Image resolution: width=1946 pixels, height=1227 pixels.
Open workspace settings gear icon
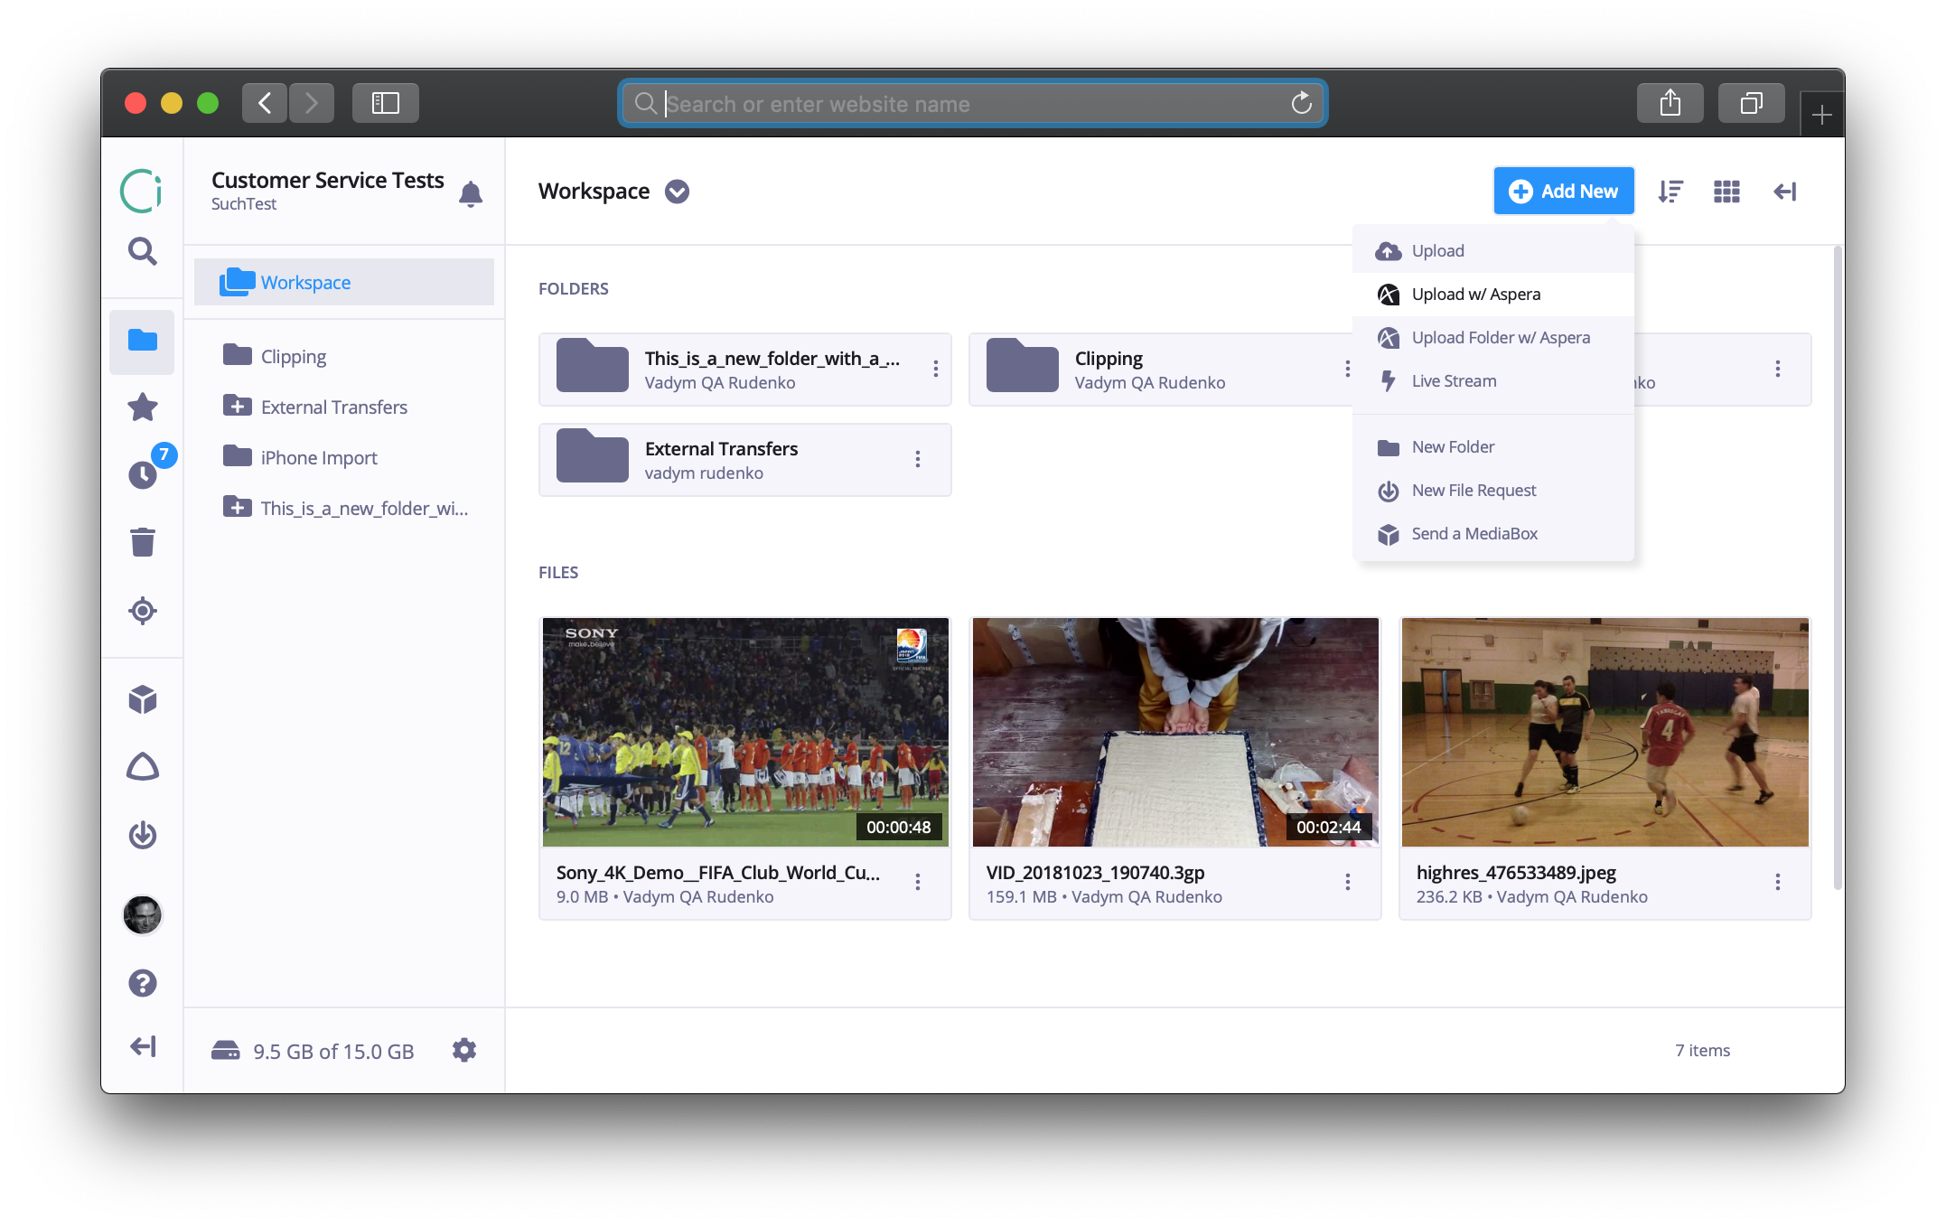tap(464, 1050)
